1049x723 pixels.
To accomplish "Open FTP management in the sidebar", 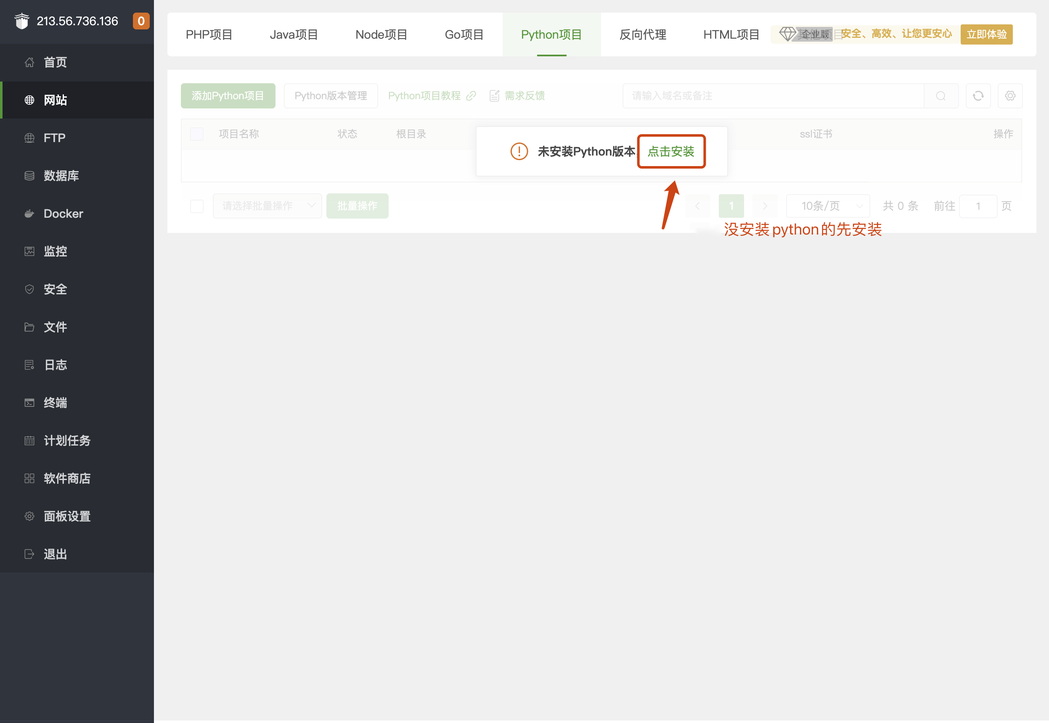I will pos(77,138).
